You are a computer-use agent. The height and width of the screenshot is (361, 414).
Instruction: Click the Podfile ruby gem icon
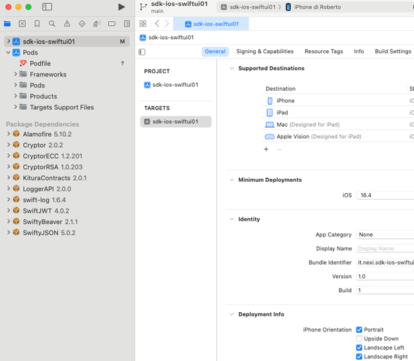23,63
